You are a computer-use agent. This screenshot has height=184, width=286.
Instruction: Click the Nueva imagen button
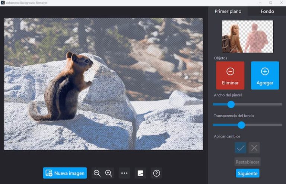click(65, 173)
